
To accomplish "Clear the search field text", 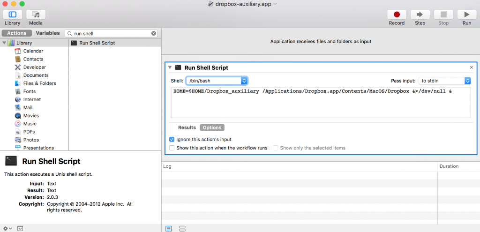I will point(154,33).
